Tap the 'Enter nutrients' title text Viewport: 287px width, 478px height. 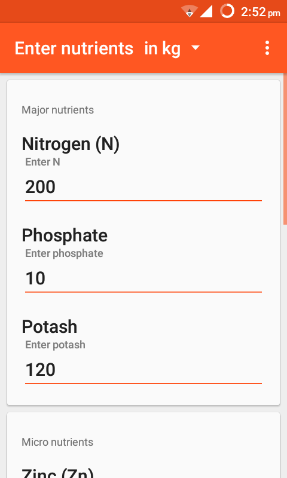tap(74, 48)
